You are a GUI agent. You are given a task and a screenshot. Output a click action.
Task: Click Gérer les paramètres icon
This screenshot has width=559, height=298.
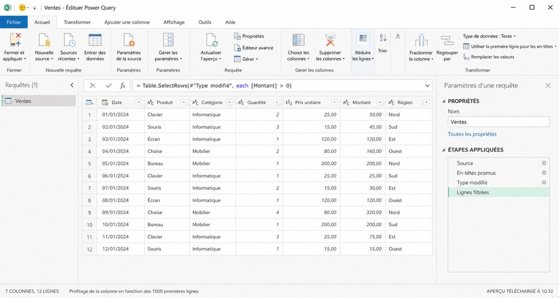[x=168, y=40]
